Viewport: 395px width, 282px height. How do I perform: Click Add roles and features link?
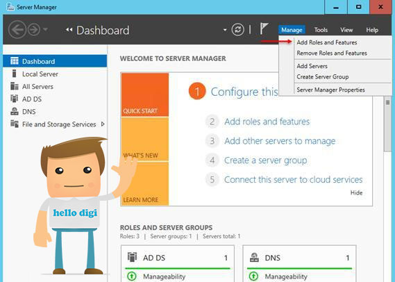coord(267,122)
